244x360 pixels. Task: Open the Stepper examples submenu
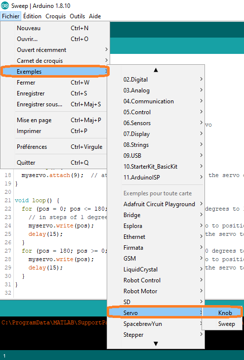pos(156,335)
